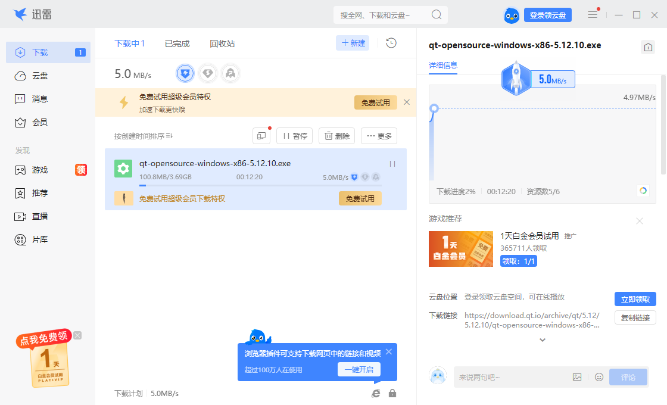This screenshot has height=405, width=667.
Task: Open the hamburger main menu
Action: tap(593, 15)
